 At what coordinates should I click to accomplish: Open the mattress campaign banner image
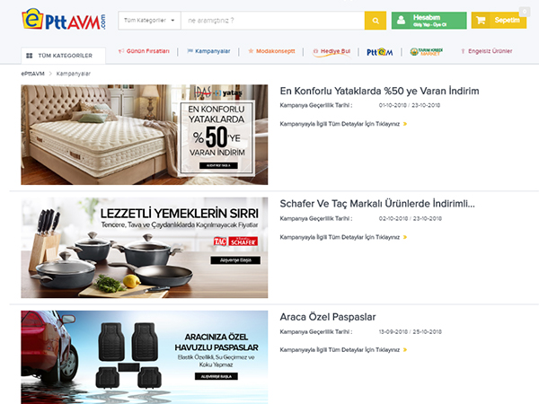(x=145, y=135)
